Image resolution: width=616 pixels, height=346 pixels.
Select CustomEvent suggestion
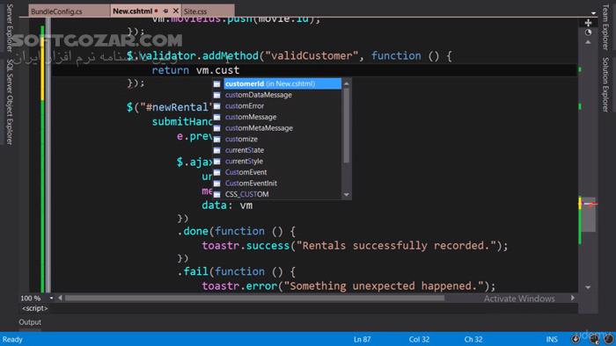(x=246, y=172)
